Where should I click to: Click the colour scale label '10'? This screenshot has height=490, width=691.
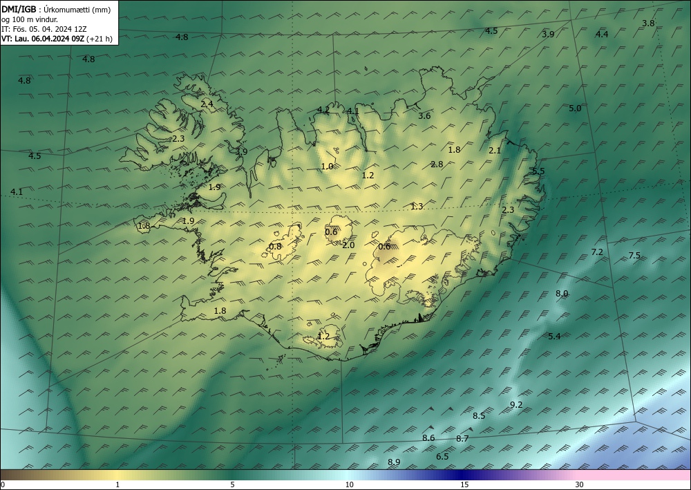(349, 485)
